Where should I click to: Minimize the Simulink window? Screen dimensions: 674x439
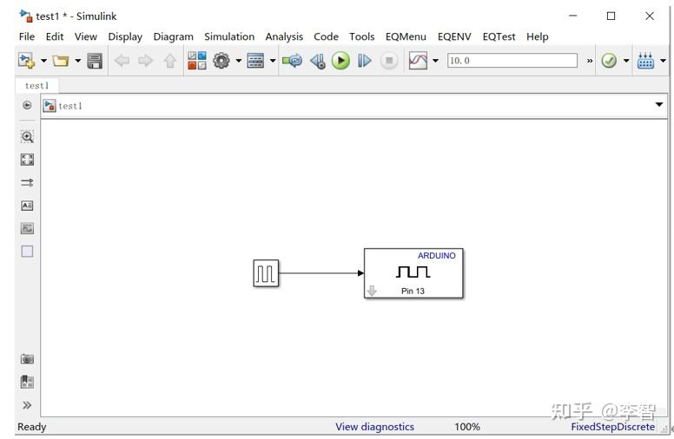point(572,16)
